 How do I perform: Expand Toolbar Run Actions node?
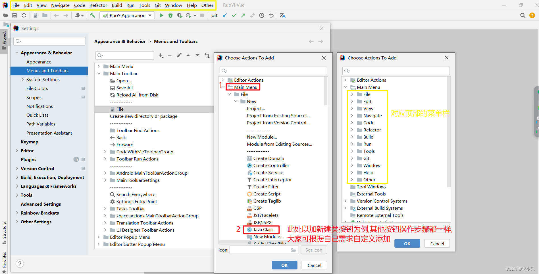(x=105, y=159)
